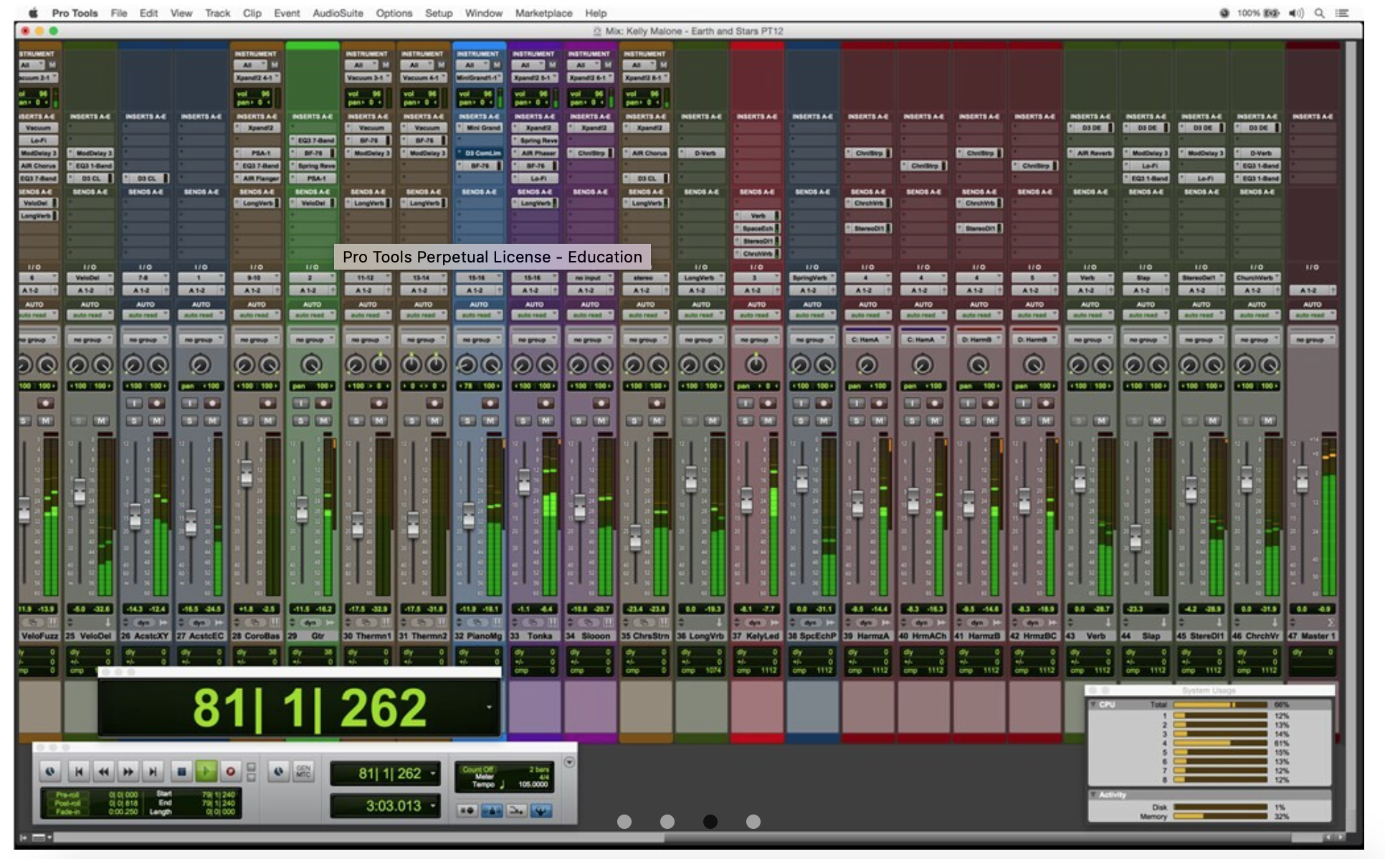Select the 37 KelyLed track name
The width and height of the screenshot is (1385, 859).
click(x=756, y=636)
